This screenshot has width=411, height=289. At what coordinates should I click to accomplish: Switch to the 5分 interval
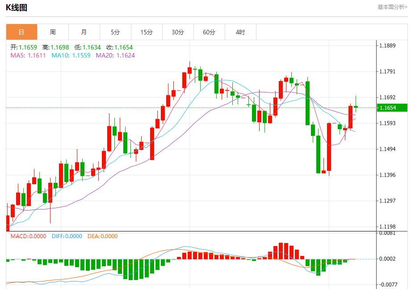[115, 32]
